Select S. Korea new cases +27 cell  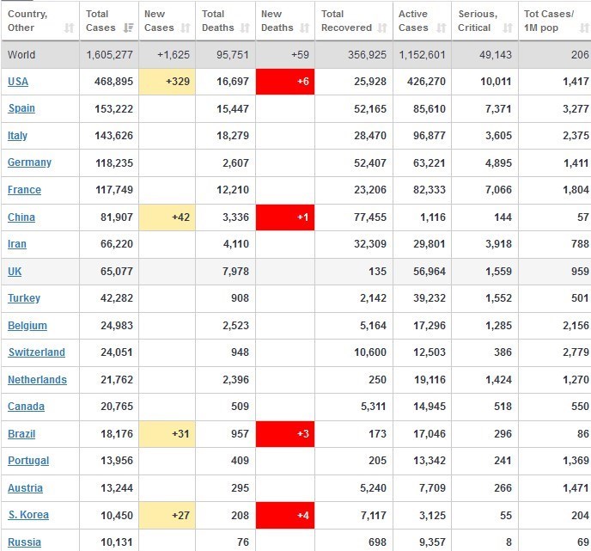tap(168, 515)
